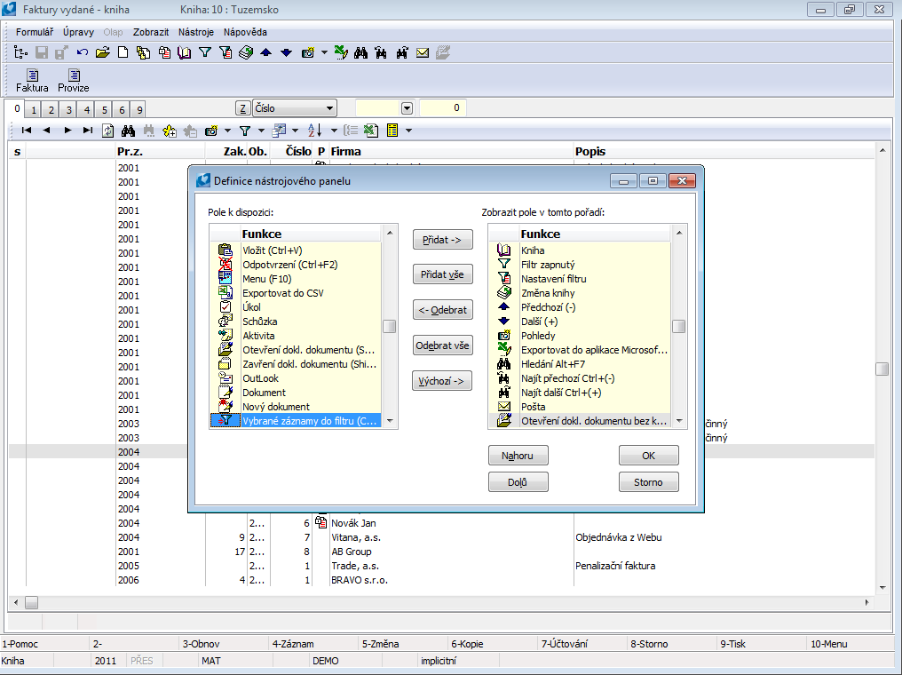Viewport: 902px width, 675px height.
Task: Click the blue undo arrow icon
Action: click(x=83, y=52)
